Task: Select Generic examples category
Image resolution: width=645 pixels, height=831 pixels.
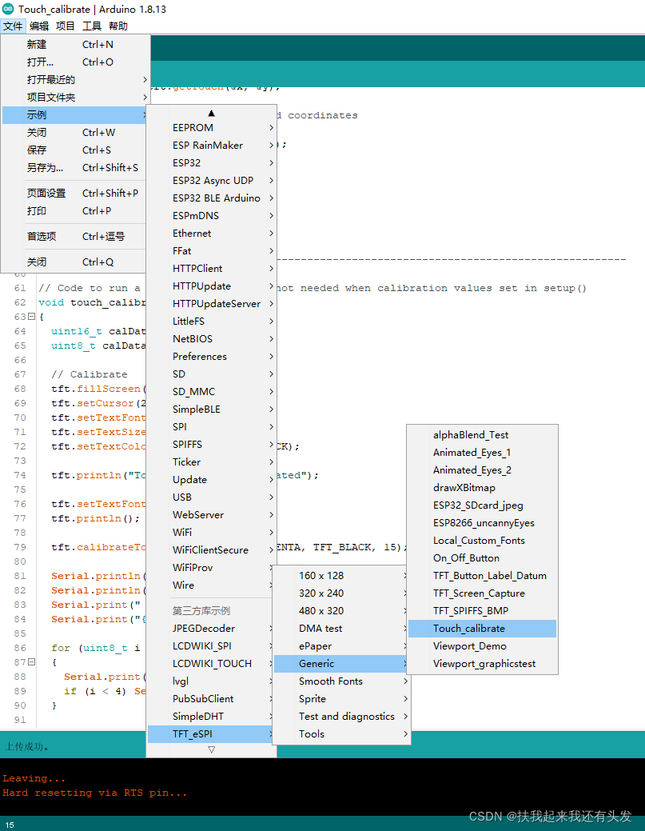Action: pos(341,664)
